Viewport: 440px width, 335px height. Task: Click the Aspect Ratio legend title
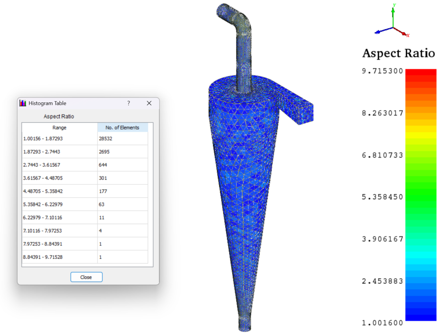(398, 53)
